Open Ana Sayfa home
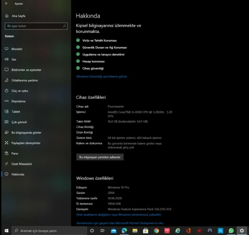Viewport: 249px width, 235px height. point(15,16)
